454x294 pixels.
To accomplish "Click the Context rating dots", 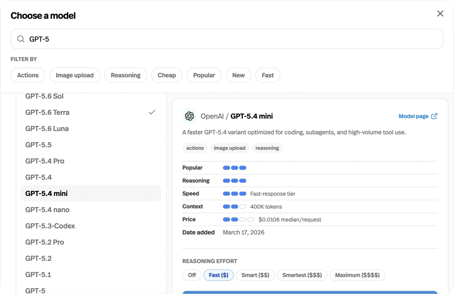I will pos(234,207).
